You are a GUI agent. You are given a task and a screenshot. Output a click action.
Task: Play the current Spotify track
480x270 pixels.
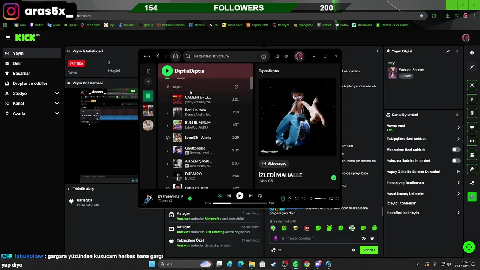pos(240,196)
